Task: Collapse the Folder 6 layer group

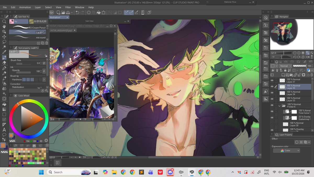Action: pyautogui.click(x=279, y=106)
